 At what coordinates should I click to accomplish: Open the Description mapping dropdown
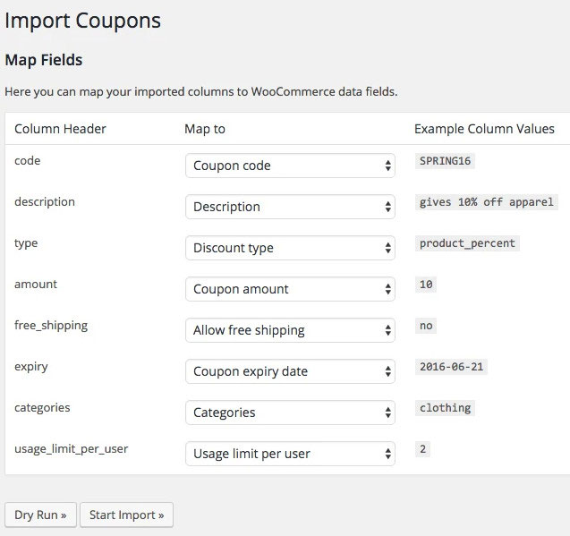tap(290, 207)
